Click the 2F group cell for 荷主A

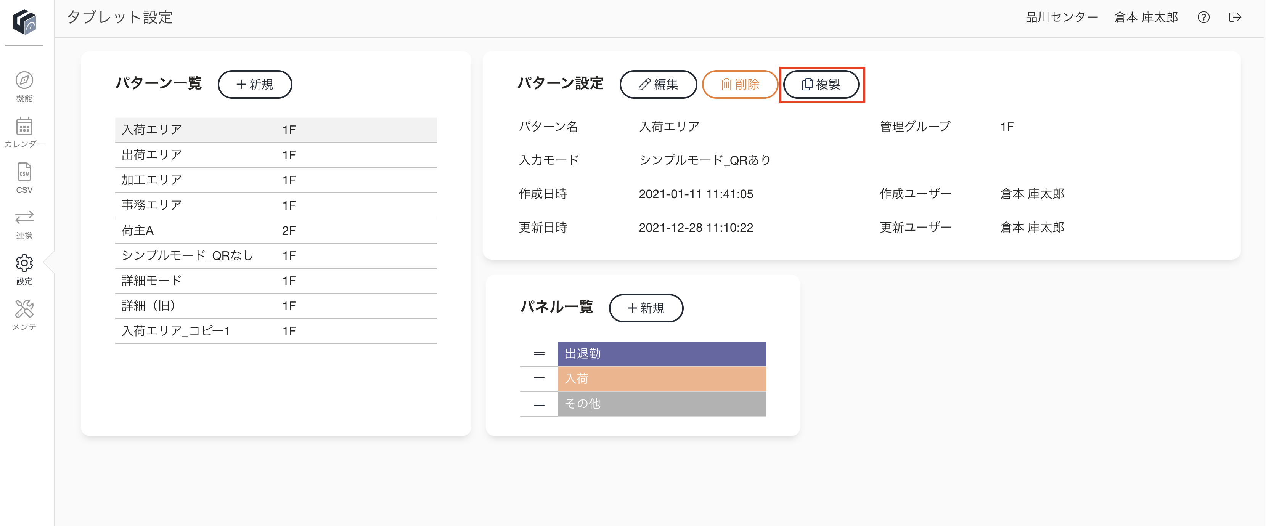coord(289,230)
